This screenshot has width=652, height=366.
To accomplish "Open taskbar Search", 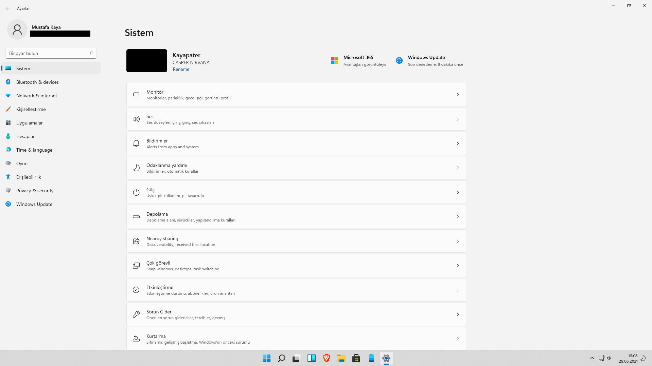I will [282, 358].
